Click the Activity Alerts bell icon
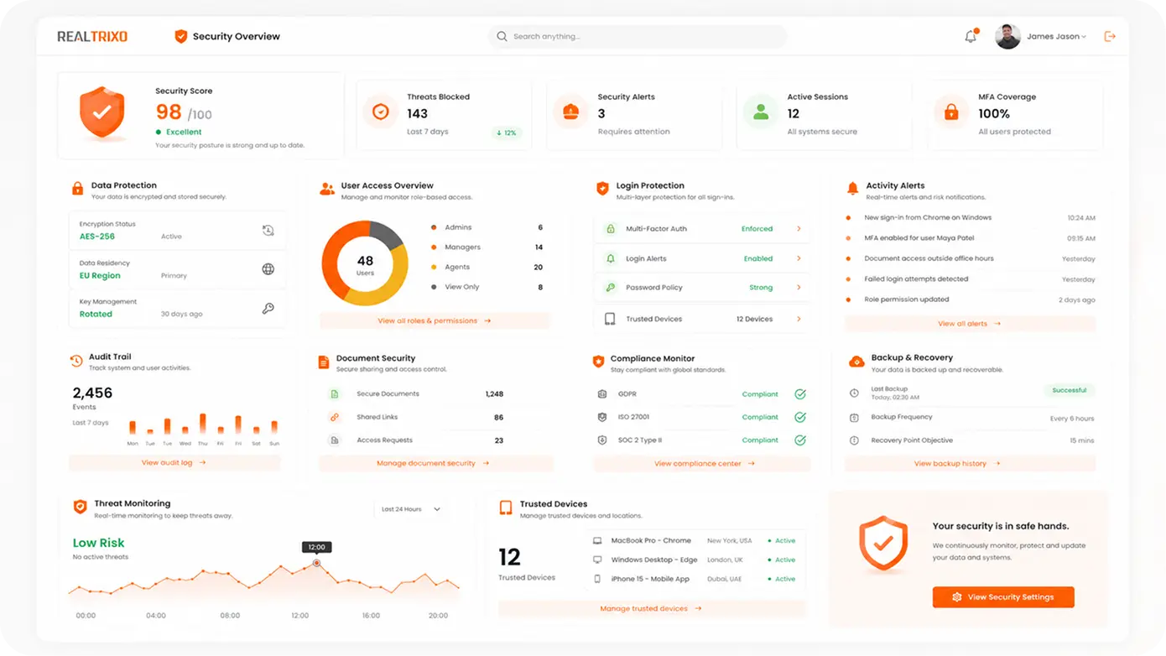The image size is (1166, 656). pyautogui.click(x=852, y=189)
